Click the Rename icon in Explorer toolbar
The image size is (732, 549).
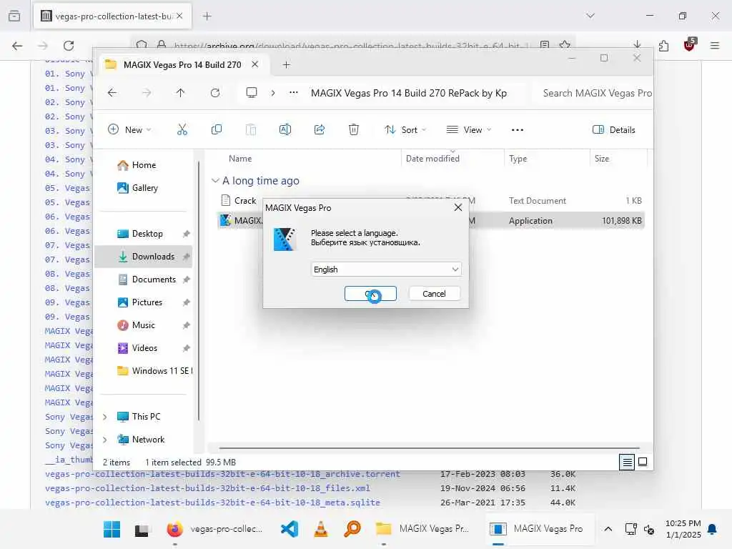click(x=285, y=130)
